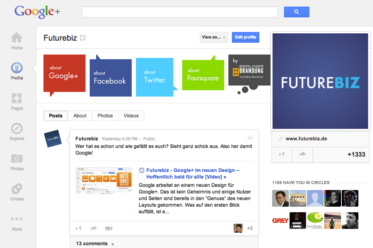The height and width of the screenshot is (248, 373).
Task: Open the www.futurebiz.de link
Action: pyautogui.click(x=306, y=139)
